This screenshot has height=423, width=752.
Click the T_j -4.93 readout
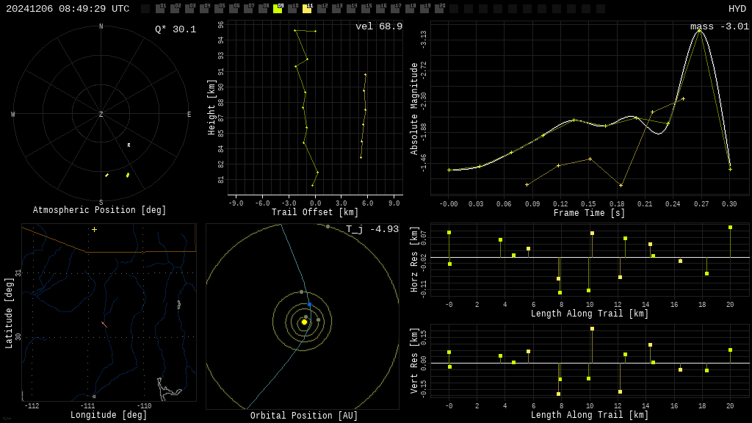(372, 229)
